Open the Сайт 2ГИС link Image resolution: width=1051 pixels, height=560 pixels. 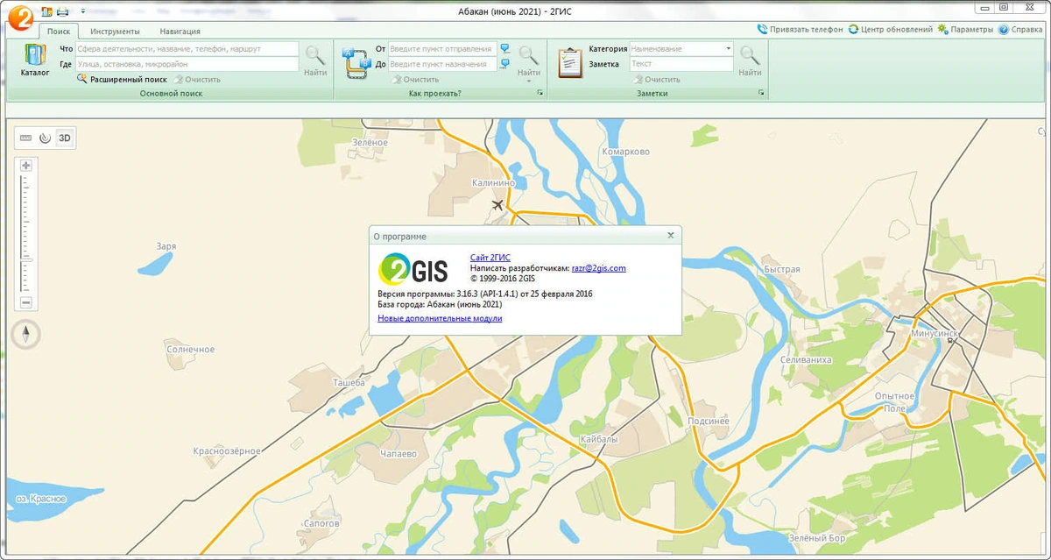(490, 257)
